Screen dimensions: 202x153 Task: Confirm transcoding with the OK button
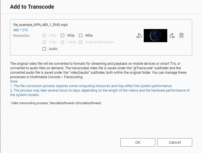[x=138, y=142]
